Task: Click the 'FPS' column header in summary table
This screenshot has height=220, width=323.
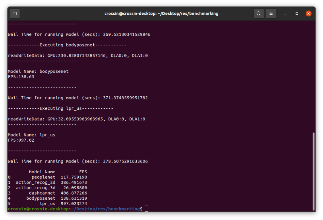Action: (83, 172)
